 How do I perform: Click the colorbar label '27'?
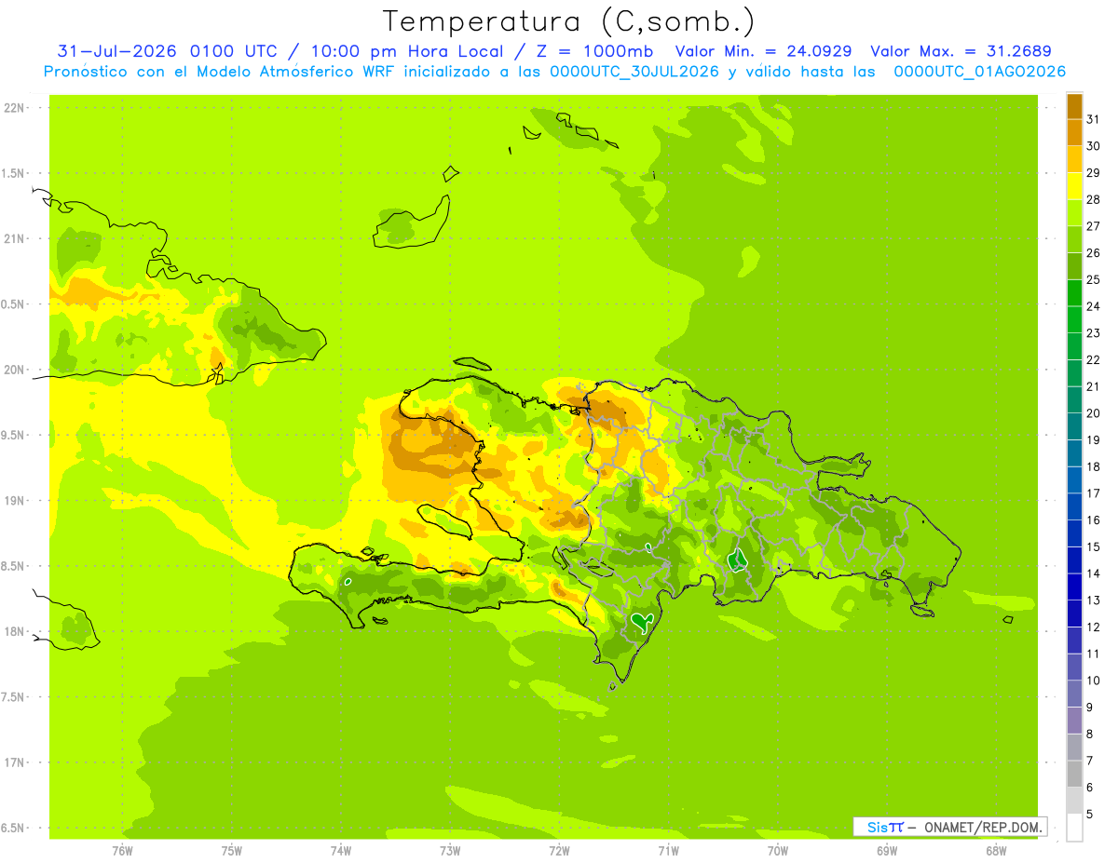coord(1093,226)
